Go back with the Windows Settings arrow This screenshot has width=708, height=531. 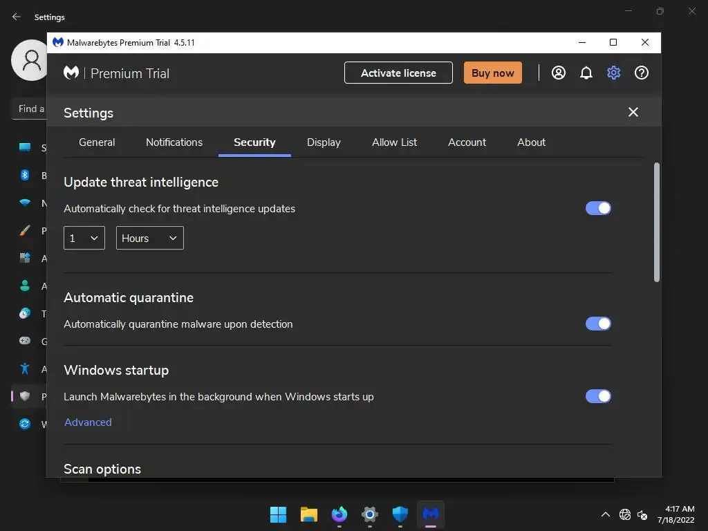click(17, 17)
